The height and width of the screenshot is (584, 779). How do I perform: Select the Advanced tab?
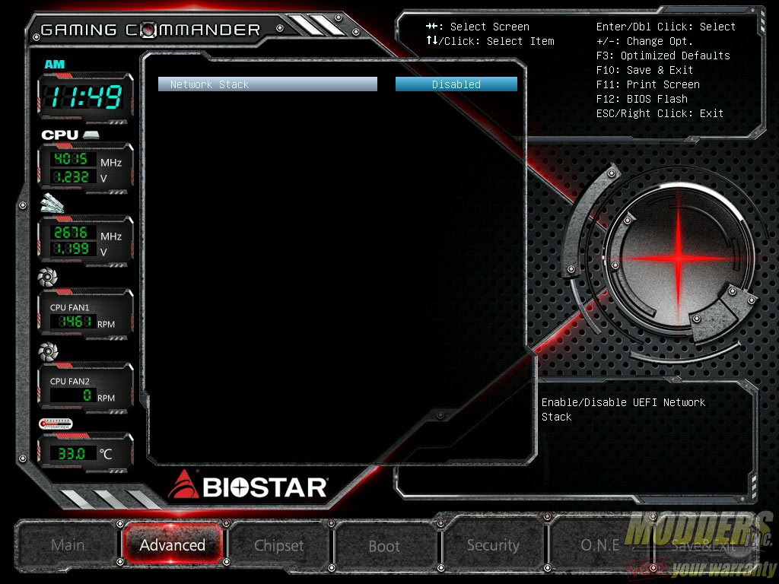point(173,544)
